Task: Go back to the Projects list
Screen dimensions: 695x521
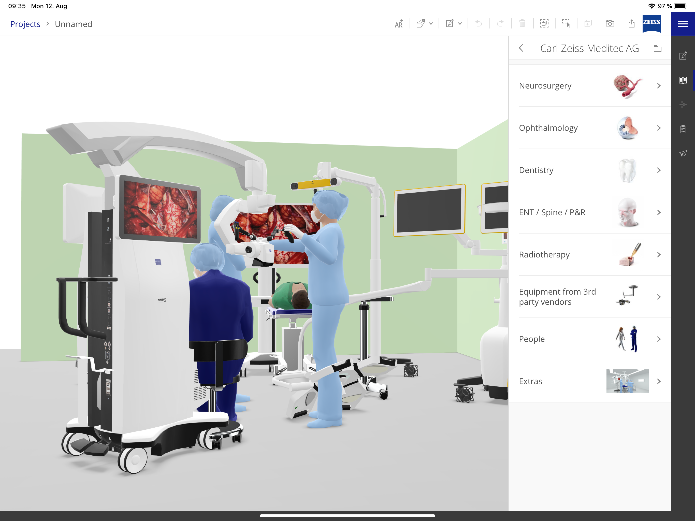Action: coord(25,24)
